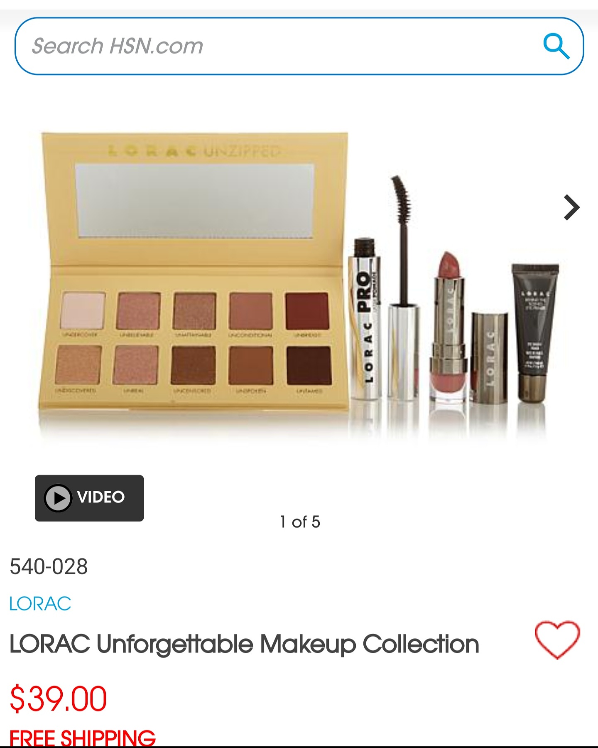Click the Untamed dark brown eyeshadow shade

[x=309, y=366]
